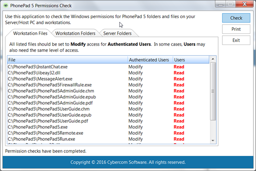
Task: Click Modify value for PhonePad5Remote.exe
Action: pos(135,133)
